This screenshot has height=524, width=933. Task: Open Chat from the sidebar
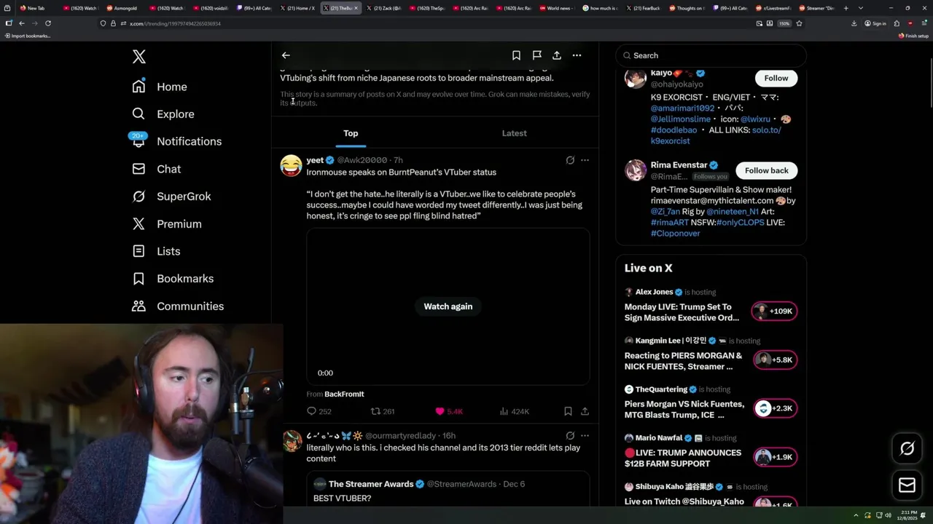[x=156, y=169]
